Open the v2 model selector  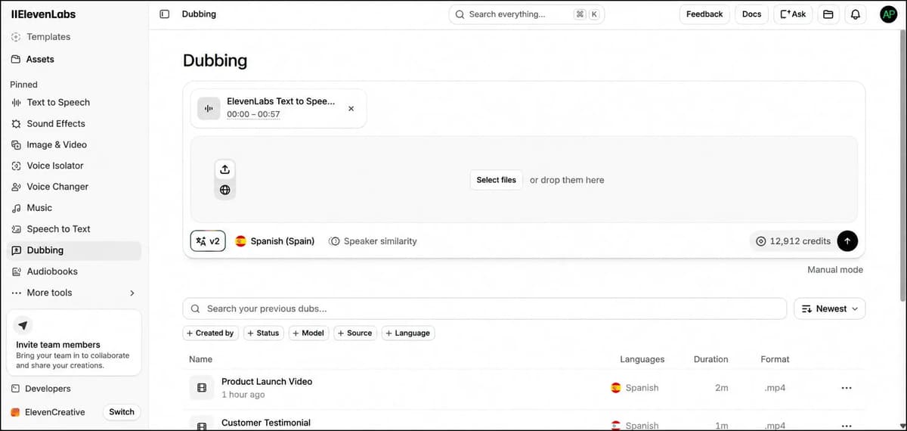coord(208,241)
